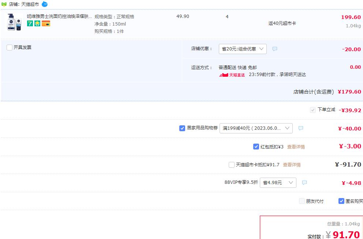
Task: Uncheck the 匿名购买 anonymous purchase checkbox
Action: [x=341, y=201]
